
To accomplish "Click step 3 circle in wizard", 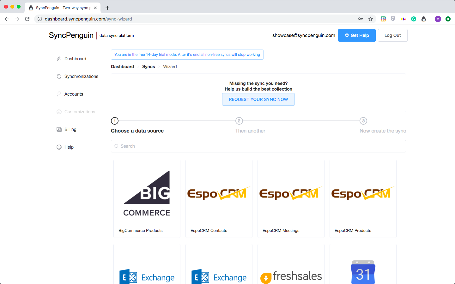I will click(x=363, y=121).
